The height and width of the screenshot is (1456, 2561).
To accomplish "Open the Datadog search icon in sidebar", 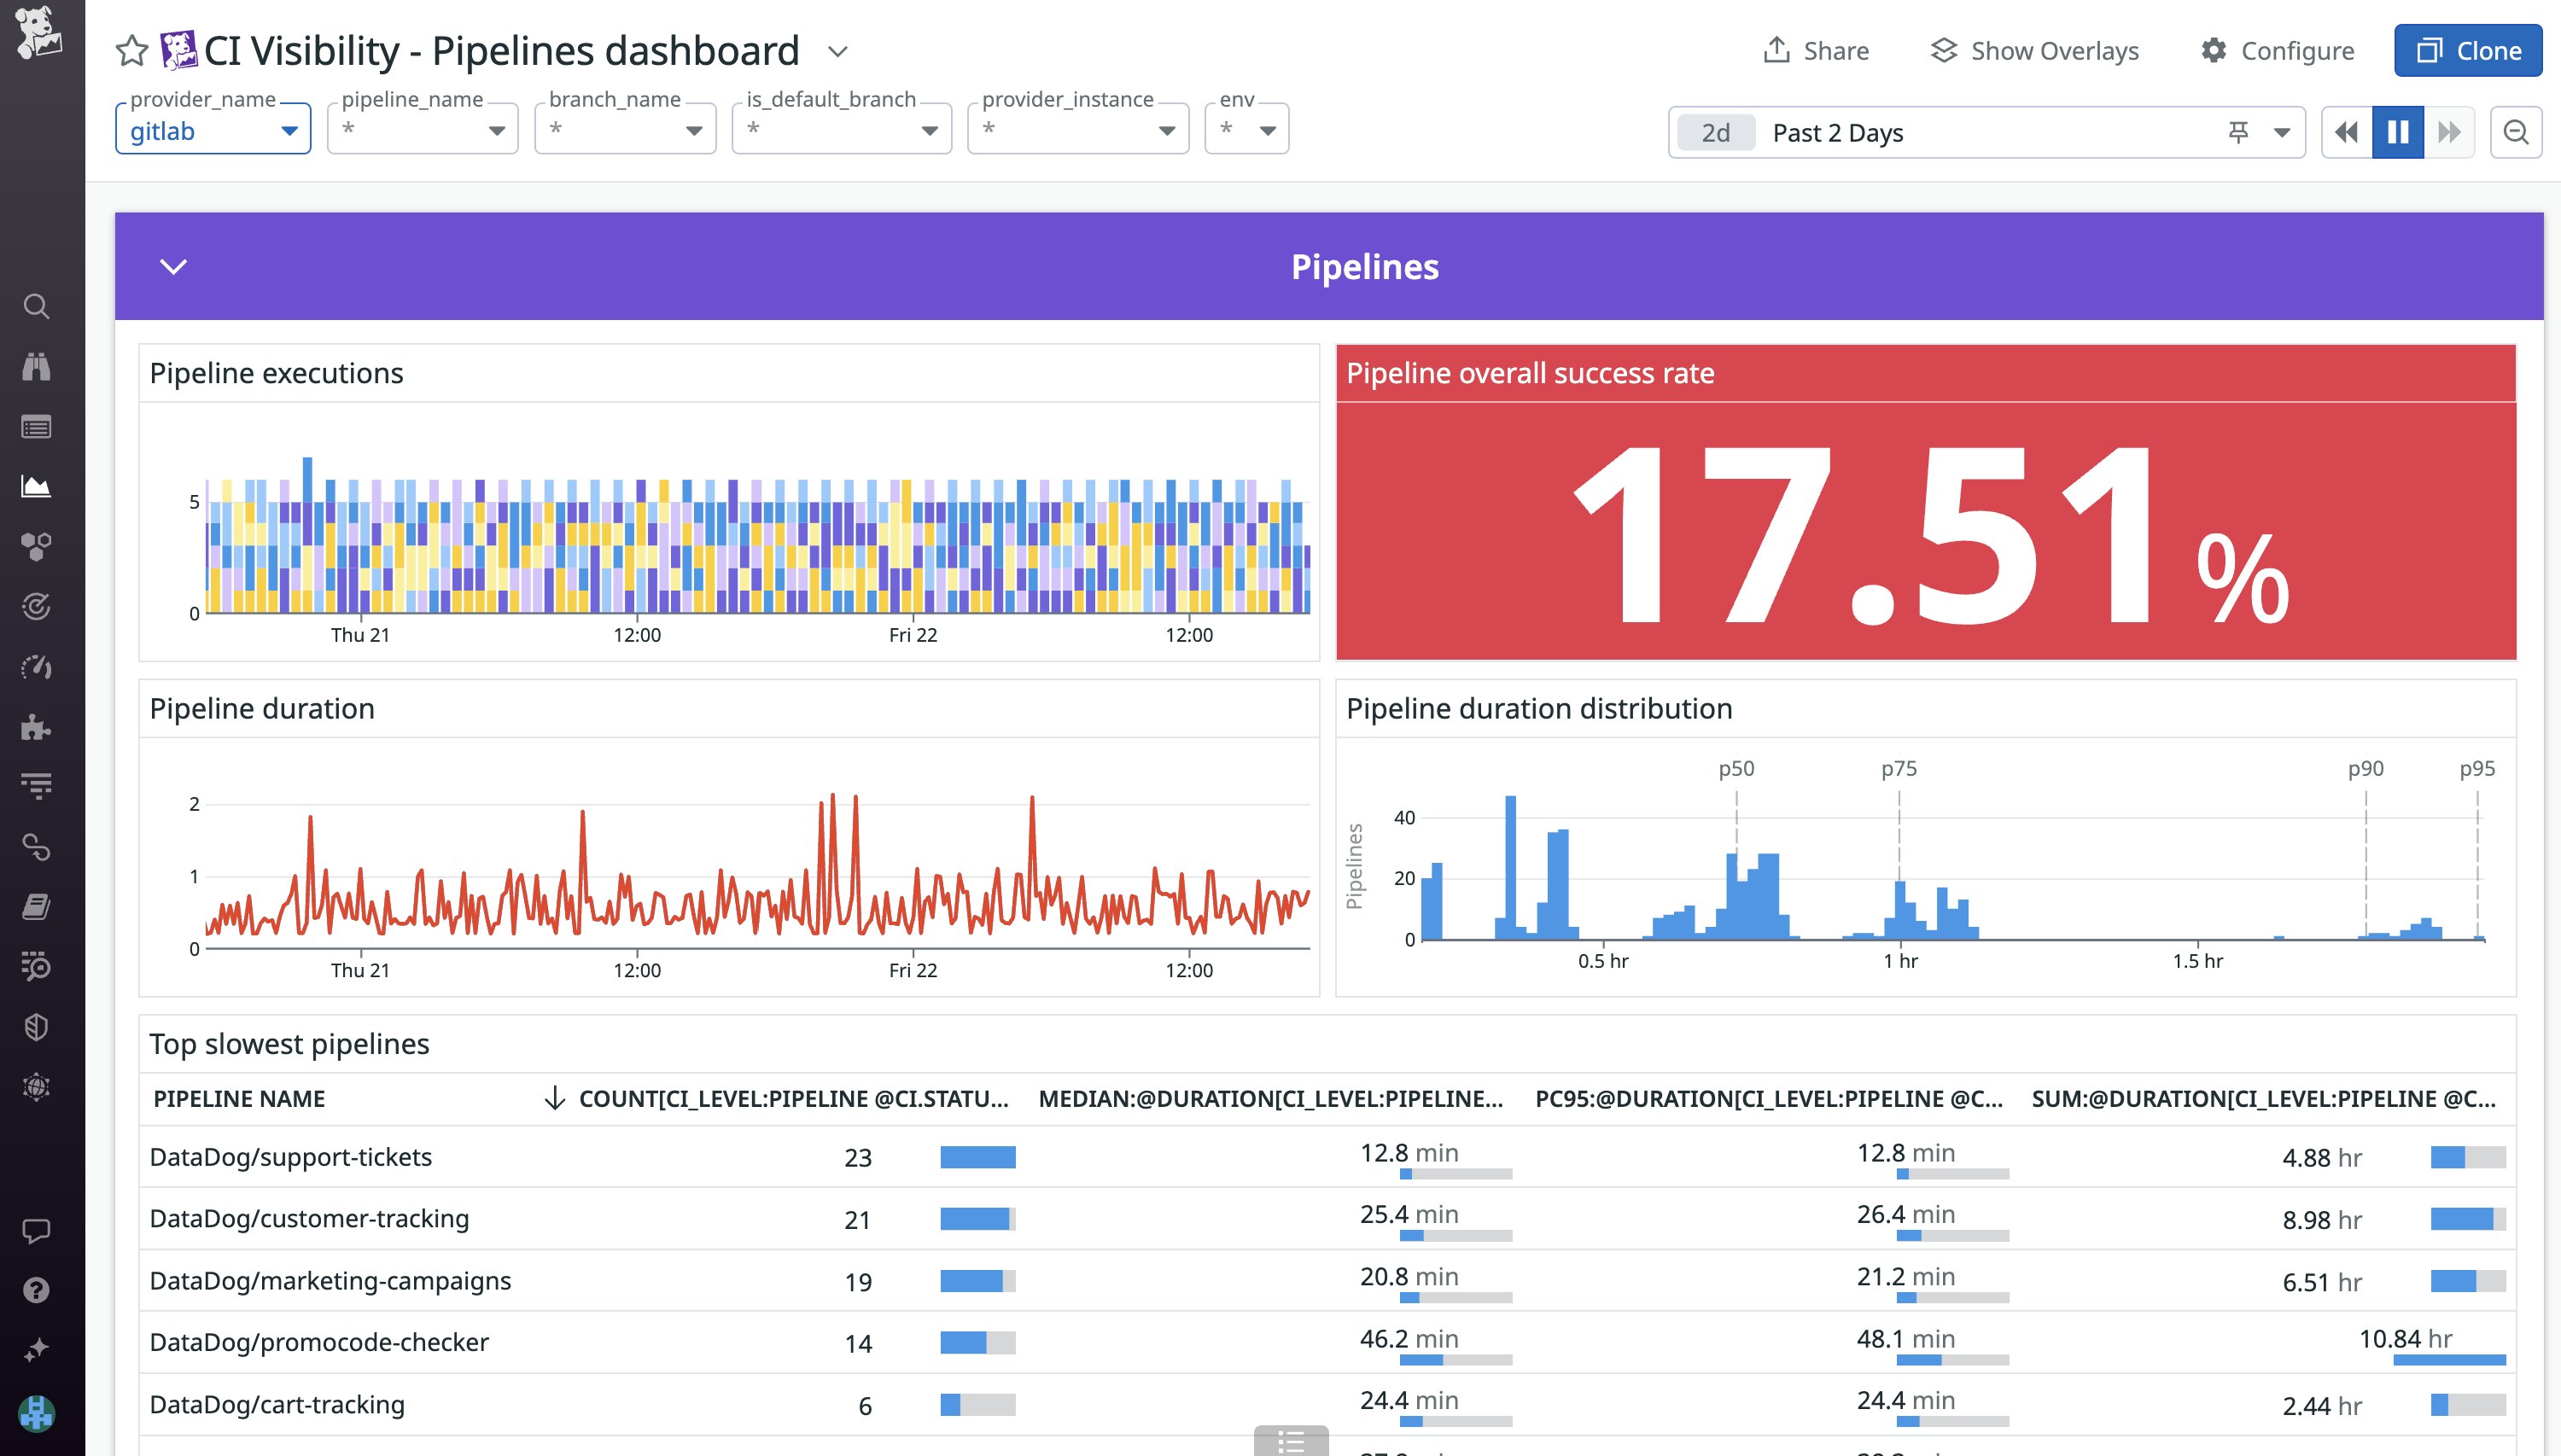I will tap(37, 307).
